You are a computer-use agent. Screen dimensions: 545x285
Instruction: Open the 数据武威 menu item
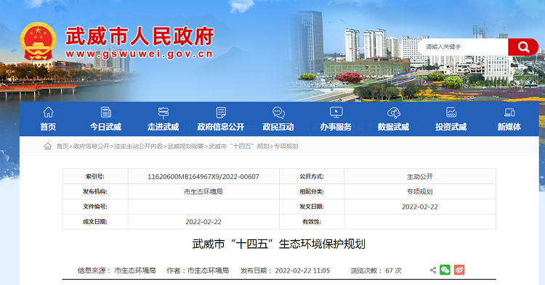pos(393,127)
